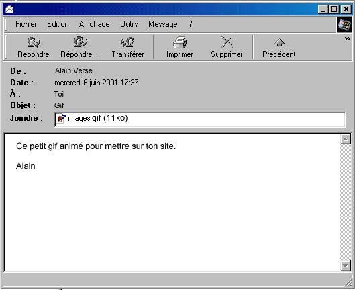Forward the message with the Transférer icon
The image size is (355, 290).
pyautogui.click(x=128, y=42)
